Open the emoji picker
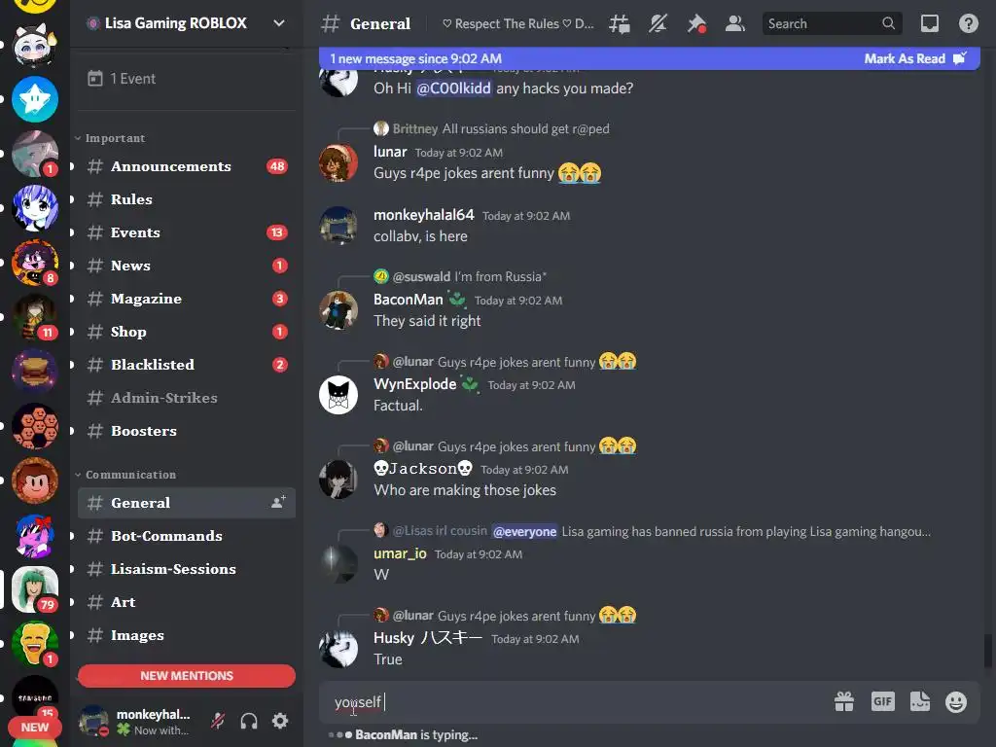This screenshot has width=996, height=747. pos(956,702)
